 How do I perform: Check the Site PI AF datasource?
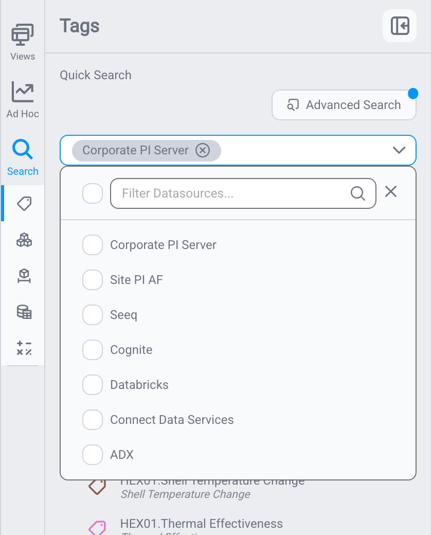(x=93, y=280)
